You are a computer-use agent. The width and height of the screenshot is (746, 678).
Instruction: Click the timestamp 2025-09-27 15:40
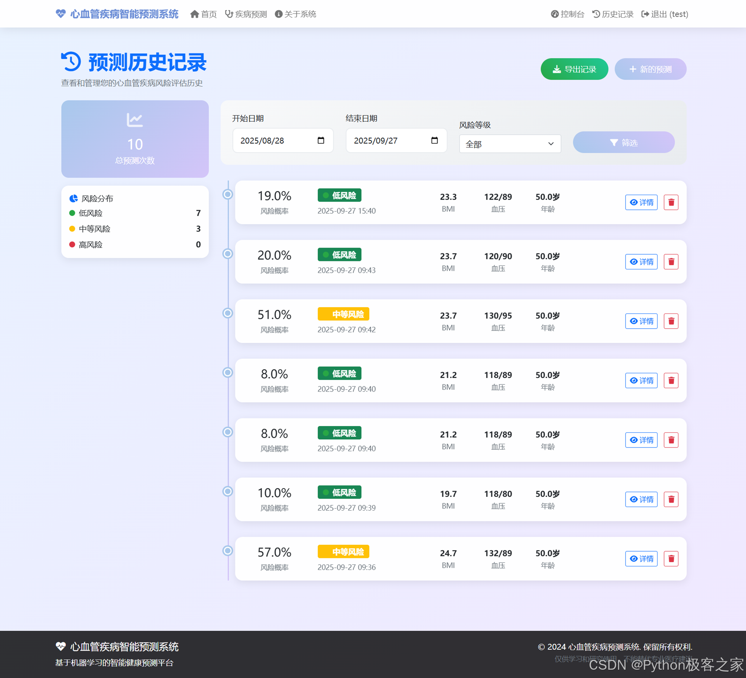coord(347,211)
